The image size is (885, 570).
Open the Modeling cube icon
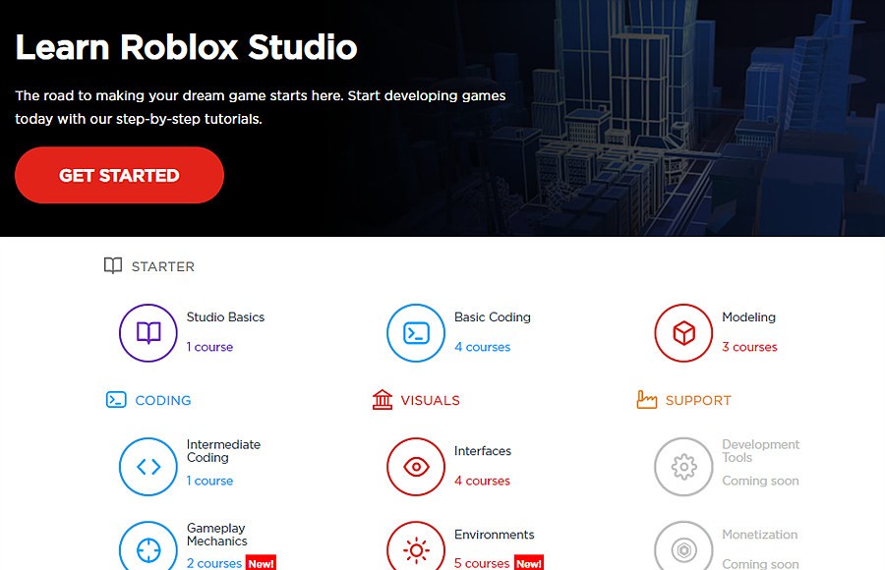pyautogui.click(x=683, y=333)
